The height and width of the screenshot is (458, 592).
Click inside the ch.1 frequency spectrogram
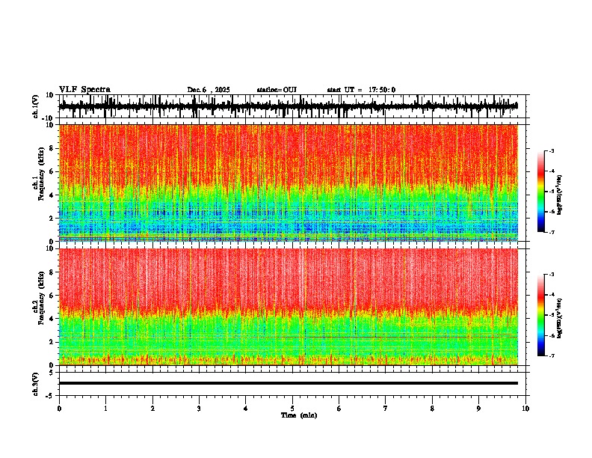289,183
